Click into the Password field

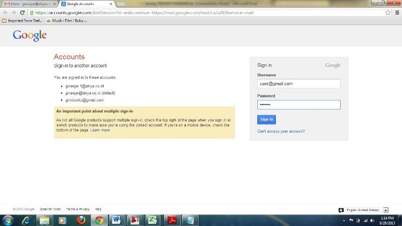[x=299, y=104]
